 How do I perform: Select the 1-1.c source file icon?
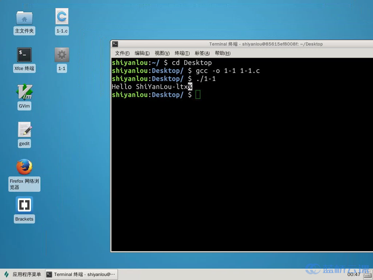[62, 16]
